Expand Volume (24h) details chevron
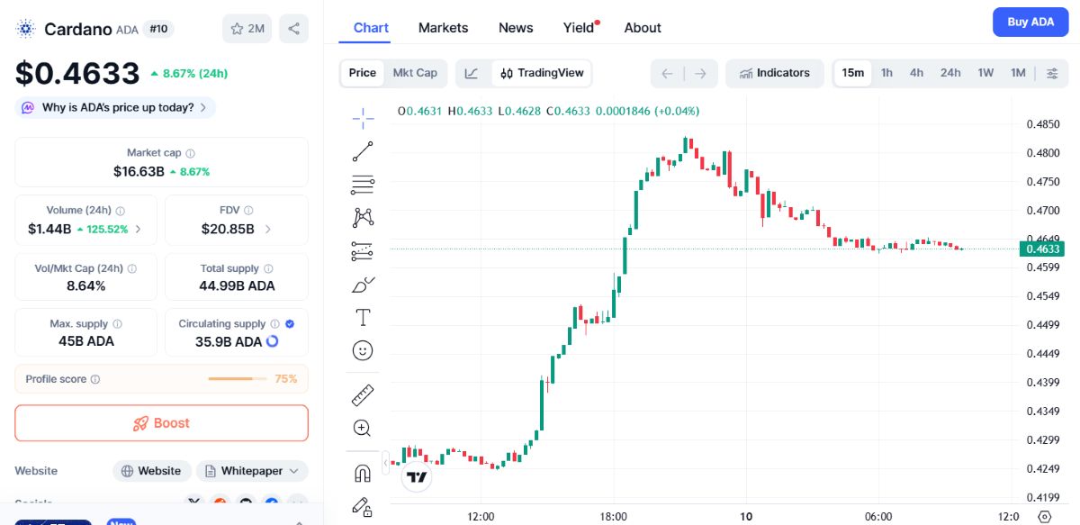 [x=138, y=229]
